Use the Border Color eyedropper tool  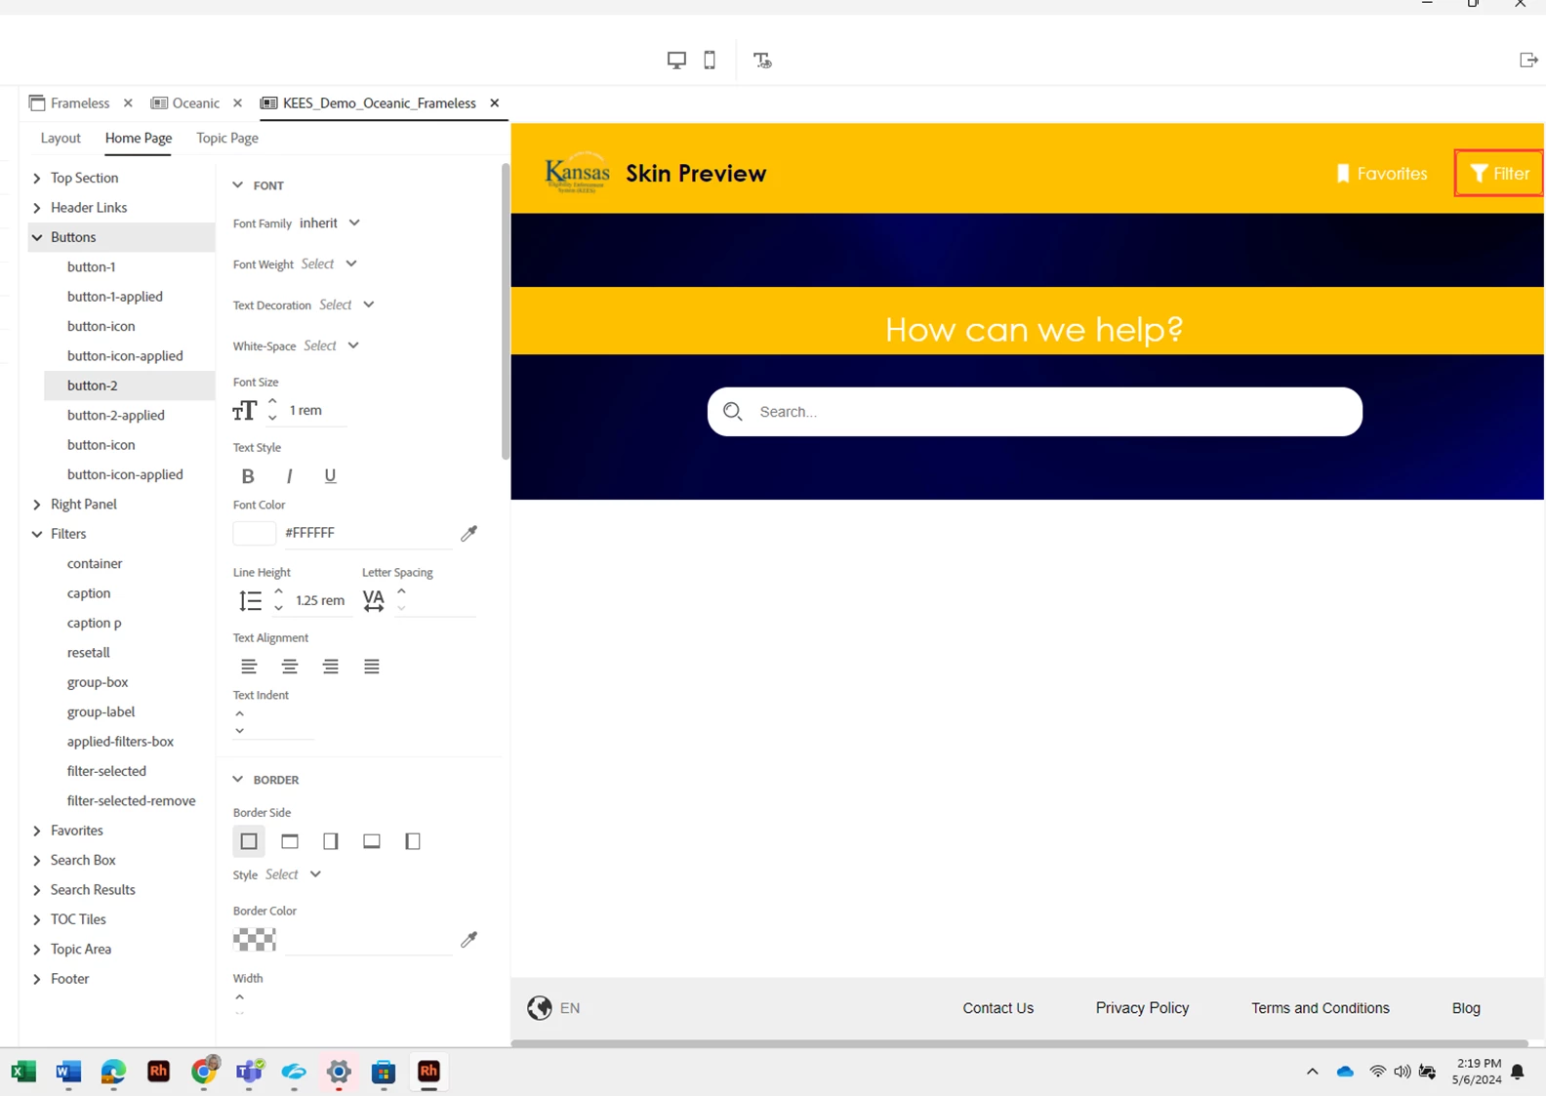click(x=469, y=939)
